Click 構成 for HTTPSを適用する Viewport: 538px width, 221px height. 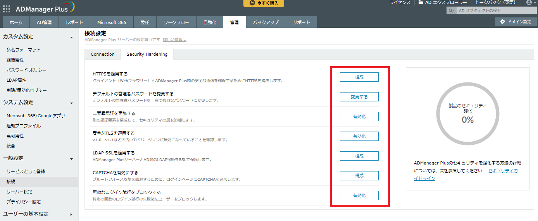(x=359, y=77)
